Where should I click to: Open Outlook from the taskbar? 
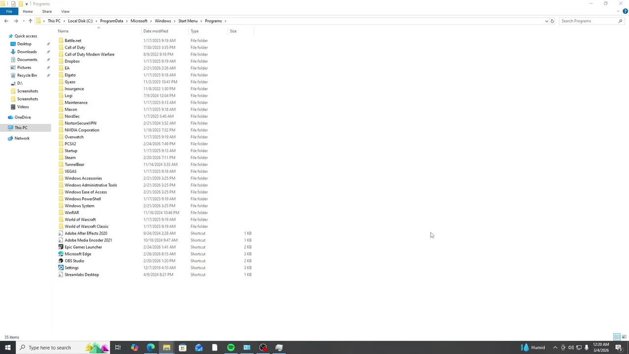pos(199,348)
